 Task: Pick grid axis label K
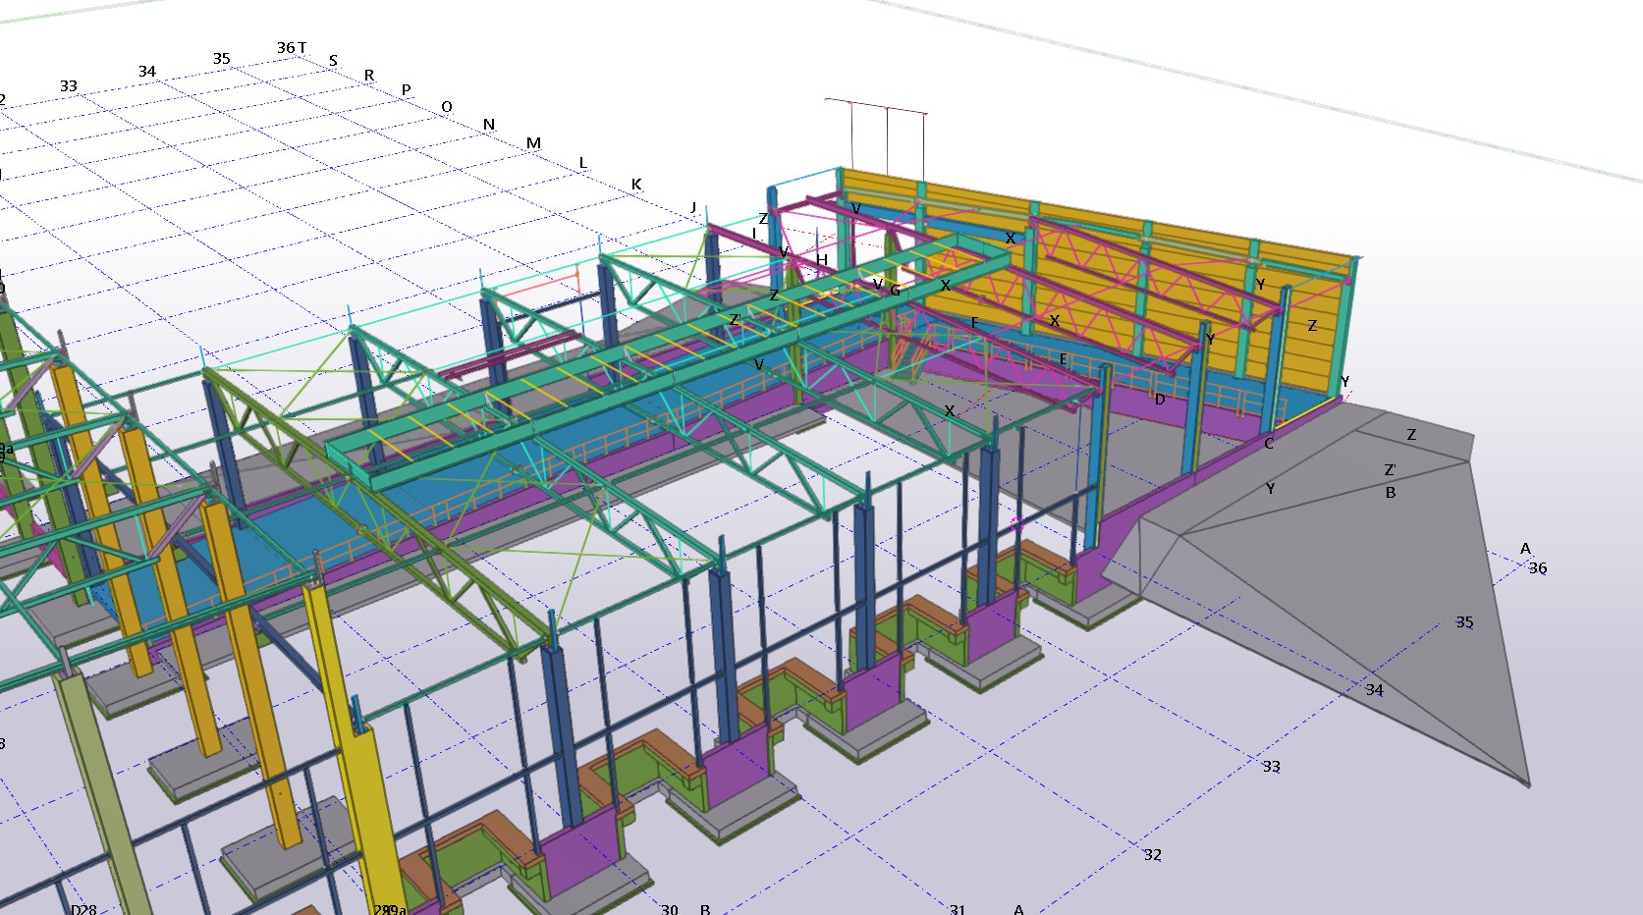636,185
